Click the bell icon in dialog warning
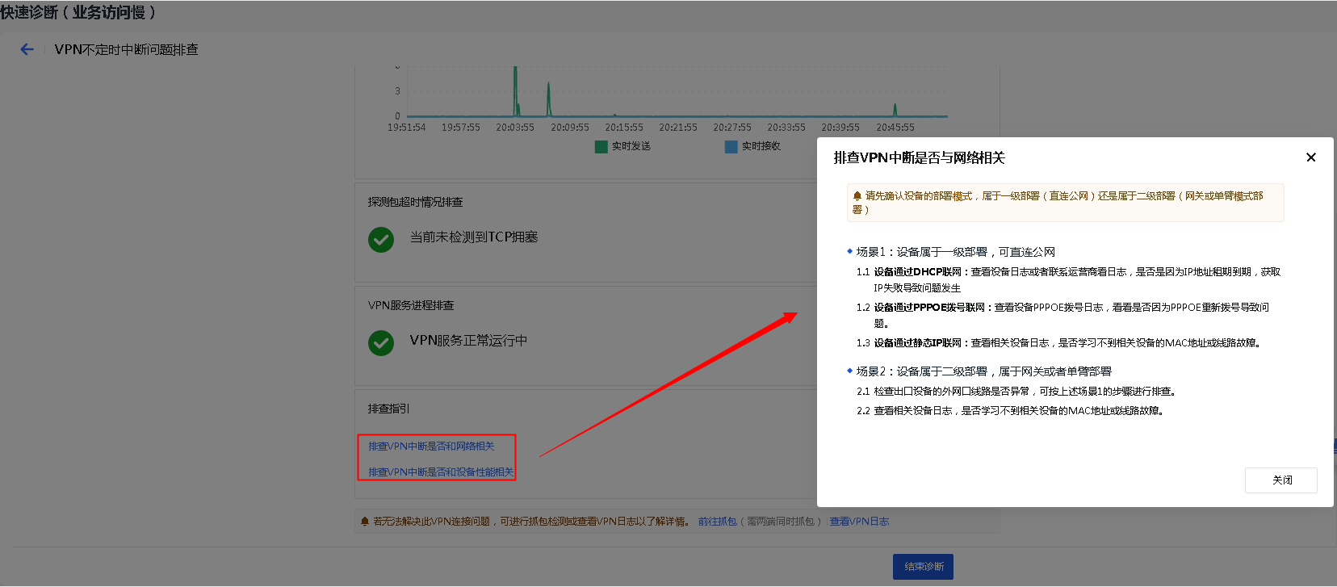 857,196
